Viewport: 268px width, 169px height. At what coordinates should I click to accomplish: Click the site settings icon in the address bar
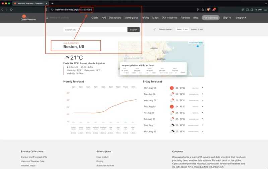[x=52, y=10]
